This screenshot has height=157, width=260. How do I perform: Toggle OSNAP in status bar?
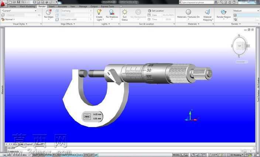[x=64, y=155]
